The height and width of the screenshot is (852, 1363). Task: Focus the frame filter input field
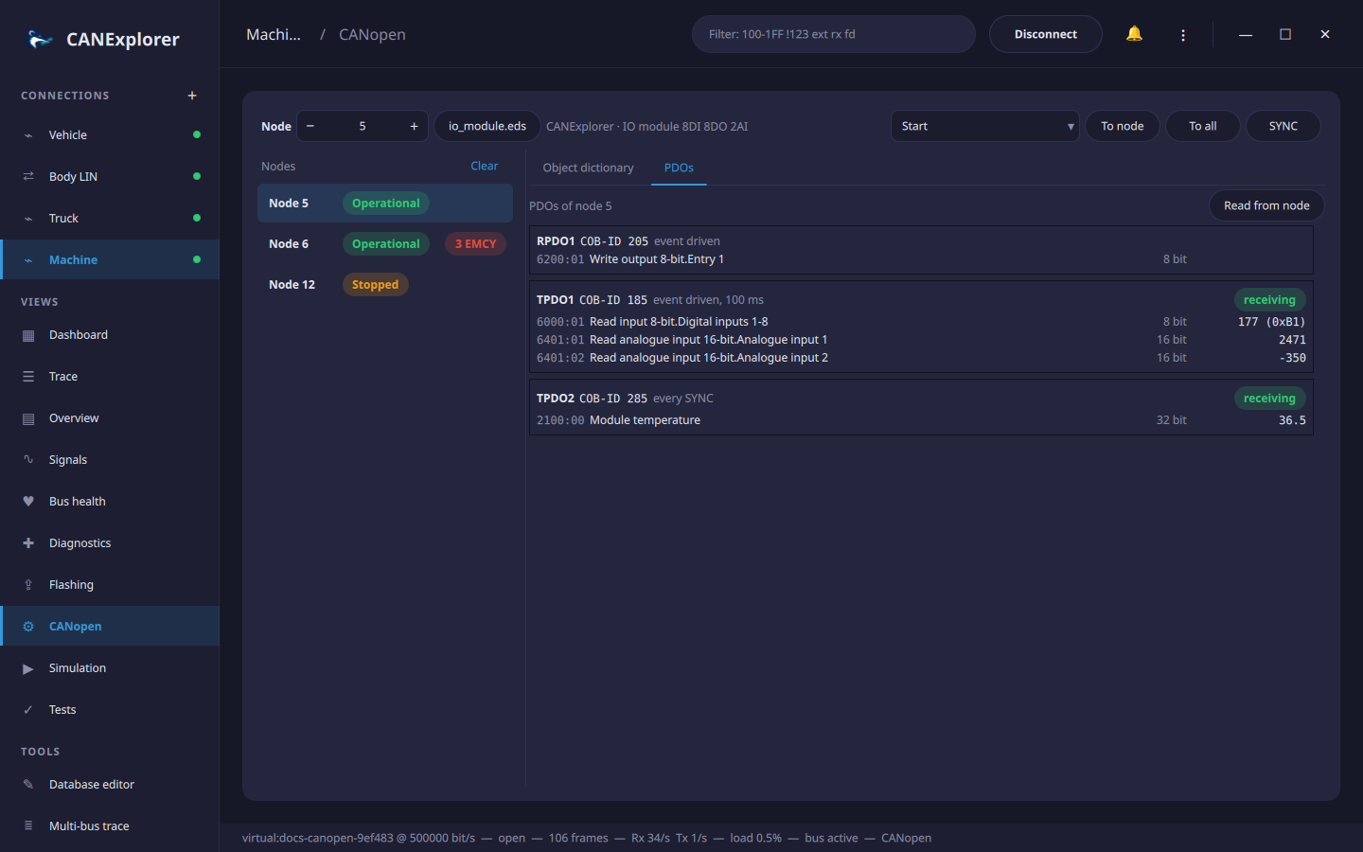[x=834, y=34]
